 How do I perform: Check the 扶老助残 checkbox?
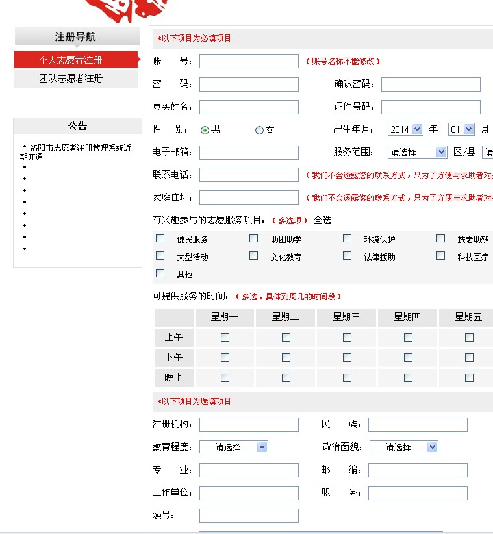(441, 238)
